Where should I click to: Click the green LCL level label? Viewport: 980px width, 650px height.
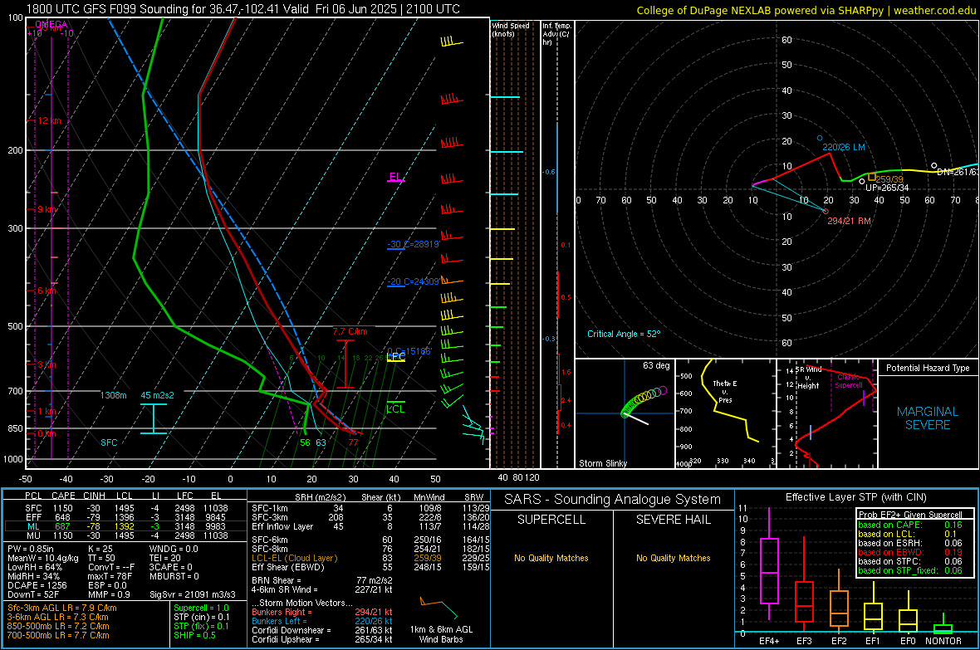[x=395, y=408]
